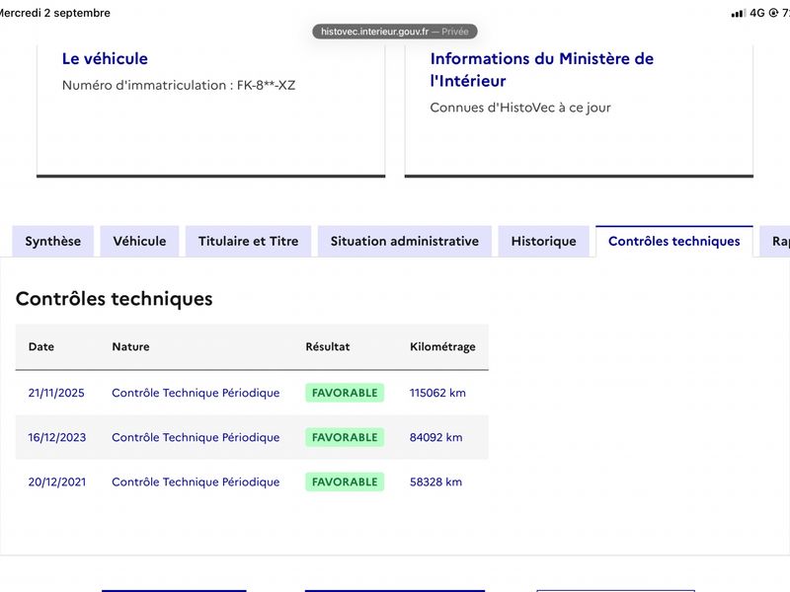Tap the 4G network status indicator
Viewport: 790px width, 592px height.
click(x=756, y=13)
